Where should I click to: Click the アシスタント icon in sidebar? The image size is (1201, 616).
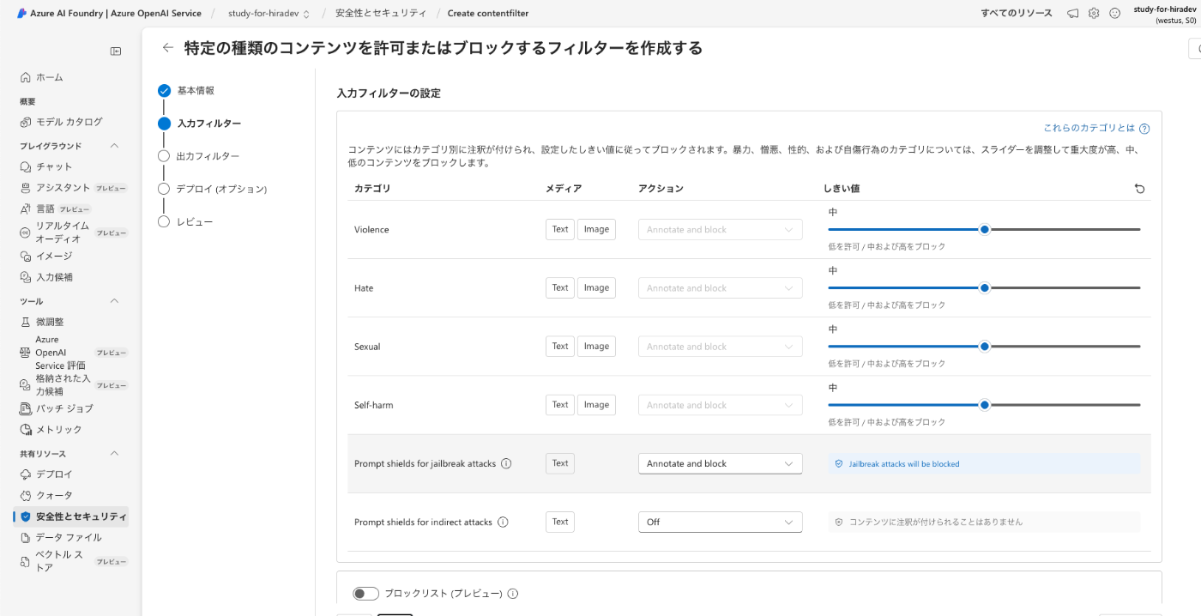click(x=25, y=188)
